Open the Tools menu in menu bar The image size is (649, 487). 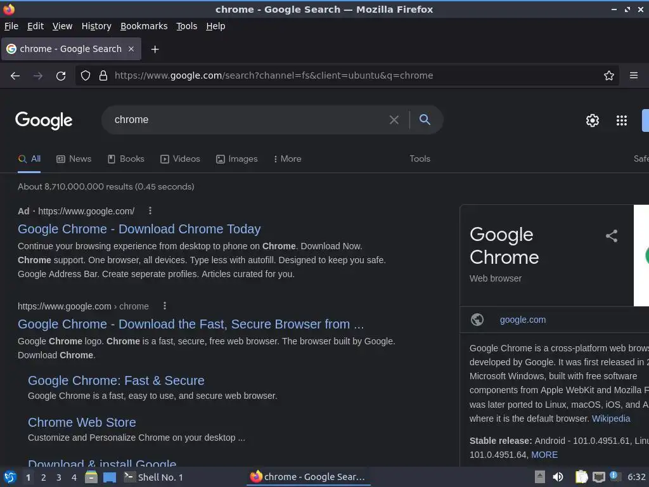coord(187,26)
